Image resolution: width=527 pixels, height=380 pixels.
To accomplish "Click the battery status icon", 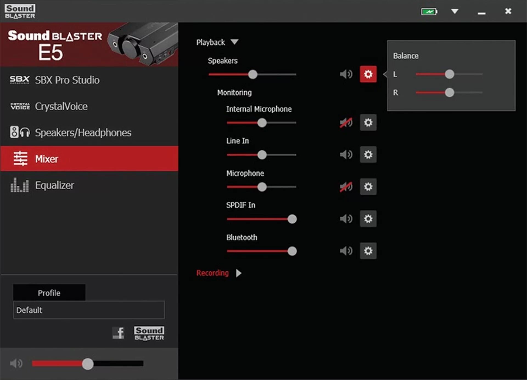I will (x=429, y=12).
